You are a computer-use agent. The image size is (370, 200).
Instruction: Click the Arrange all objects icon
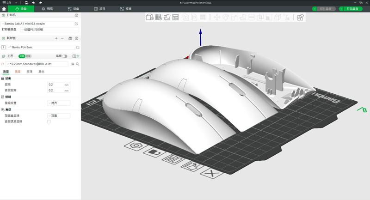pos(175,17)
